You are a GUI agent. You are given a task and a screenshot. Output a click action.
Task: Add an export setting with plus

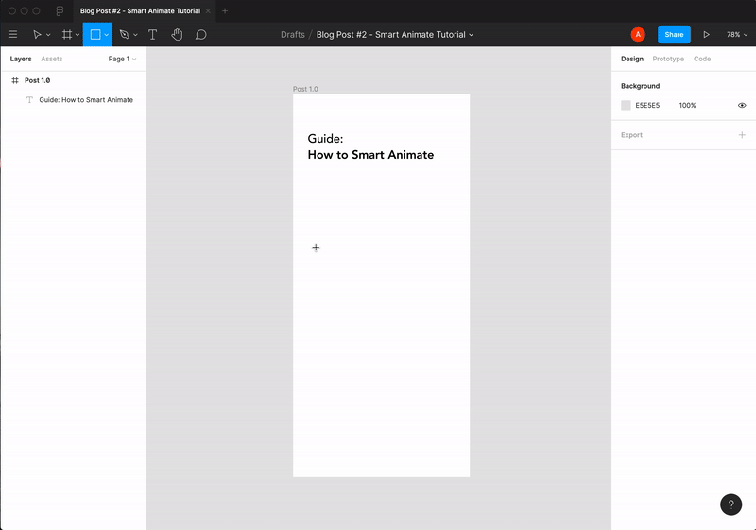(742, 135)
